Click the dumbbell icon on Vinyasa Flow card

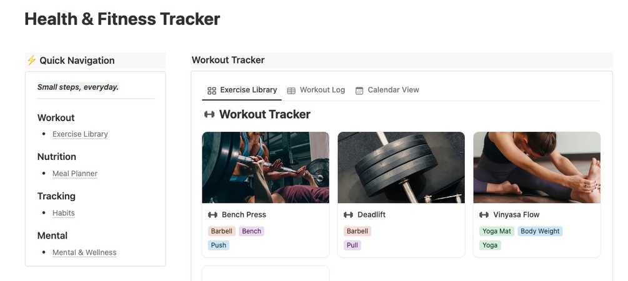click(484, 215)
